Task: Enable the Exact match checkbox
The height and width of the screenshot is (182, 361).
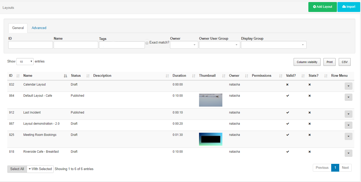Action: coord(147,43)
